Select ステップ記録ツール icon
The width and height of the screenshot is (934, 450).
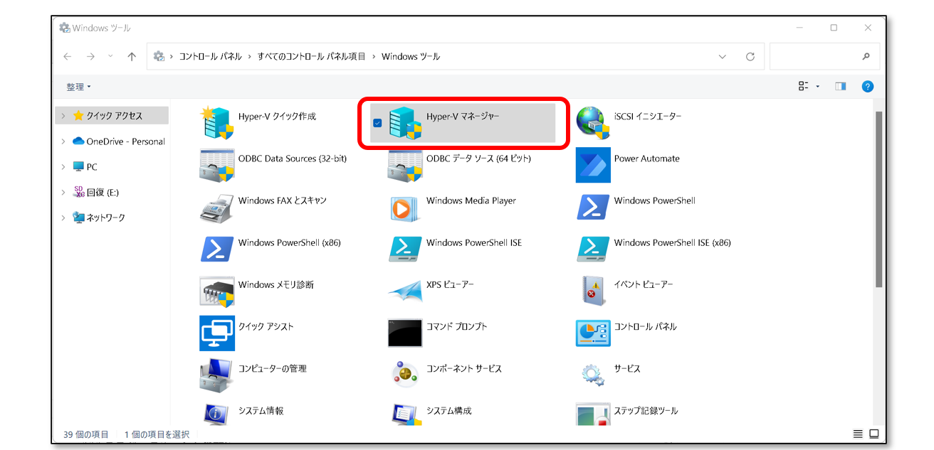(593, 414)
